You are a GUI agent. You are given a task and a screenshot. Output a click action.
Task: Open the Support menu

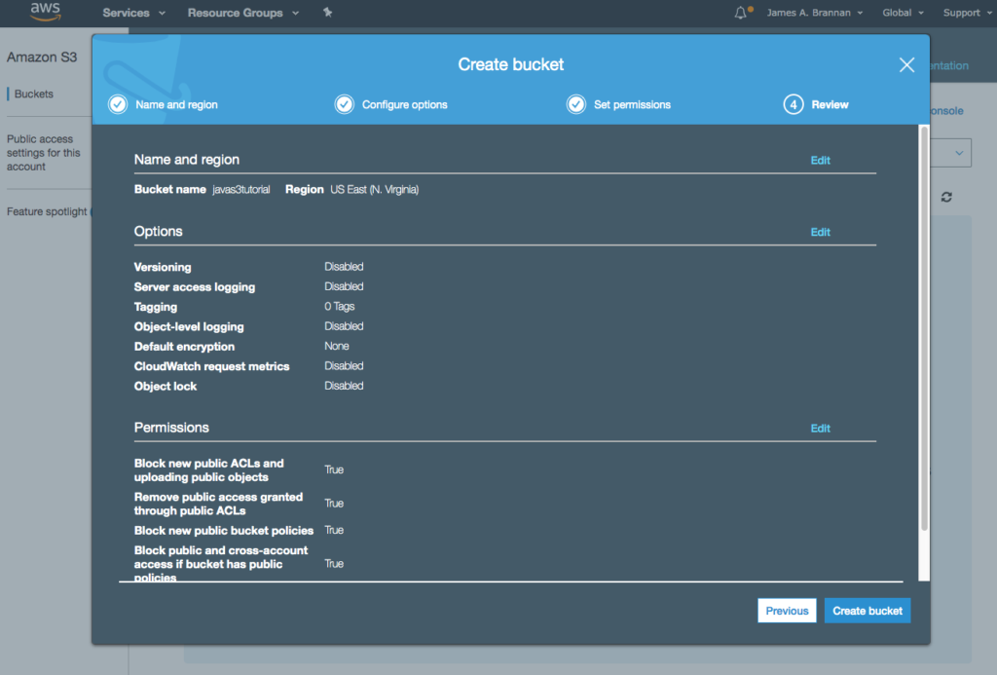967,13
